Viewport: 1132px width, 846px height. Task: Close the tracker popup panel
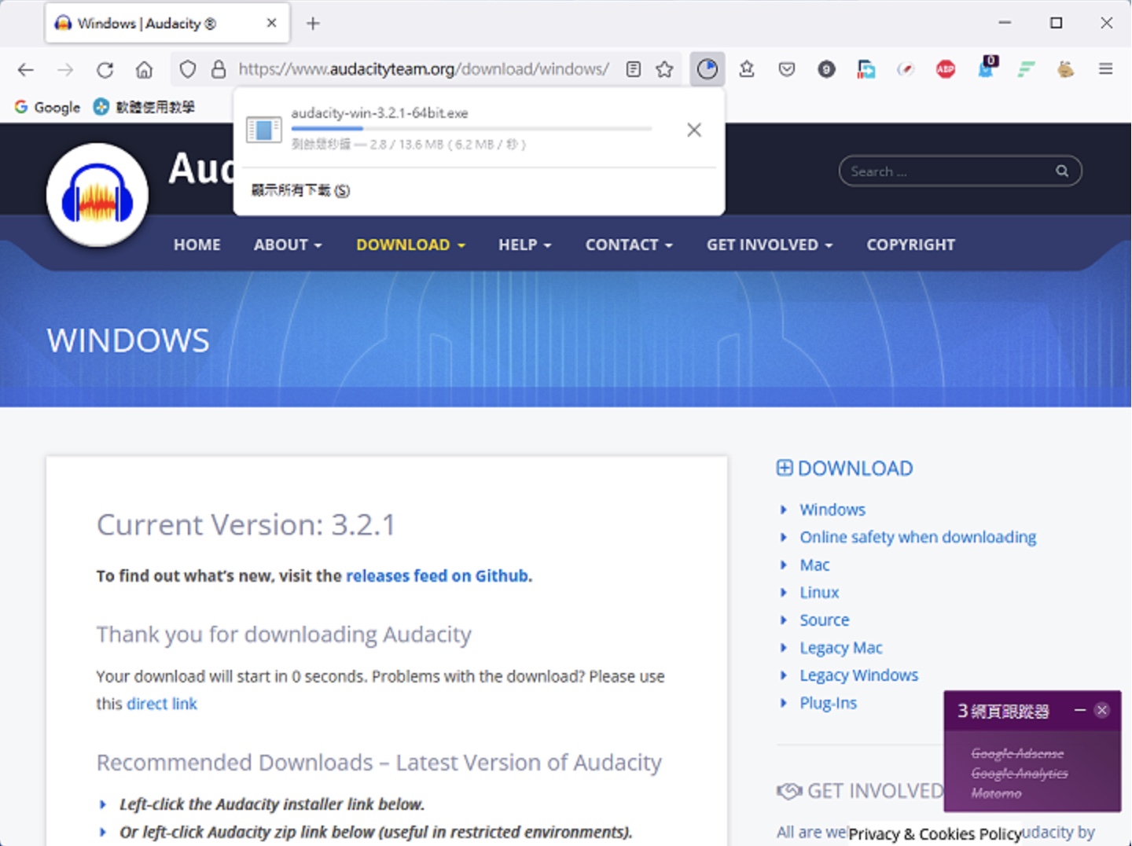[x=1102, y=710]
